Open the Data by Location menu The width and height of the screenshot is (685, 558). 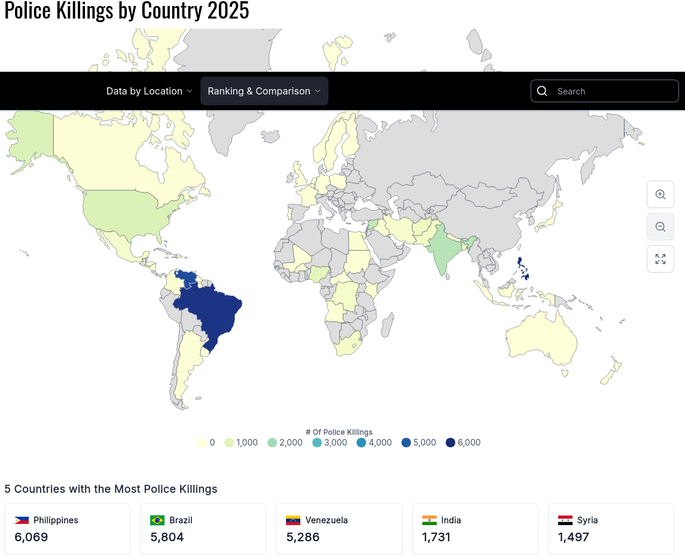149,91
